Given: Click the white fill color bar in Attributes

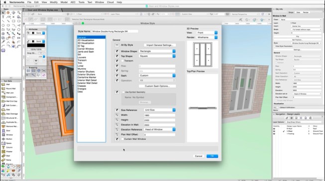Looking at the screenshot, I should tap(36, 37).
